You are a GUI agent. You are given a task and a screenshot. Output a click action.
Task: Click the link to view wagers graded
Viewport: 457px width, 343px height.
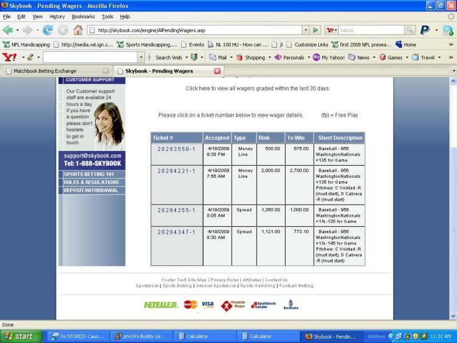(x=258, y=89)
